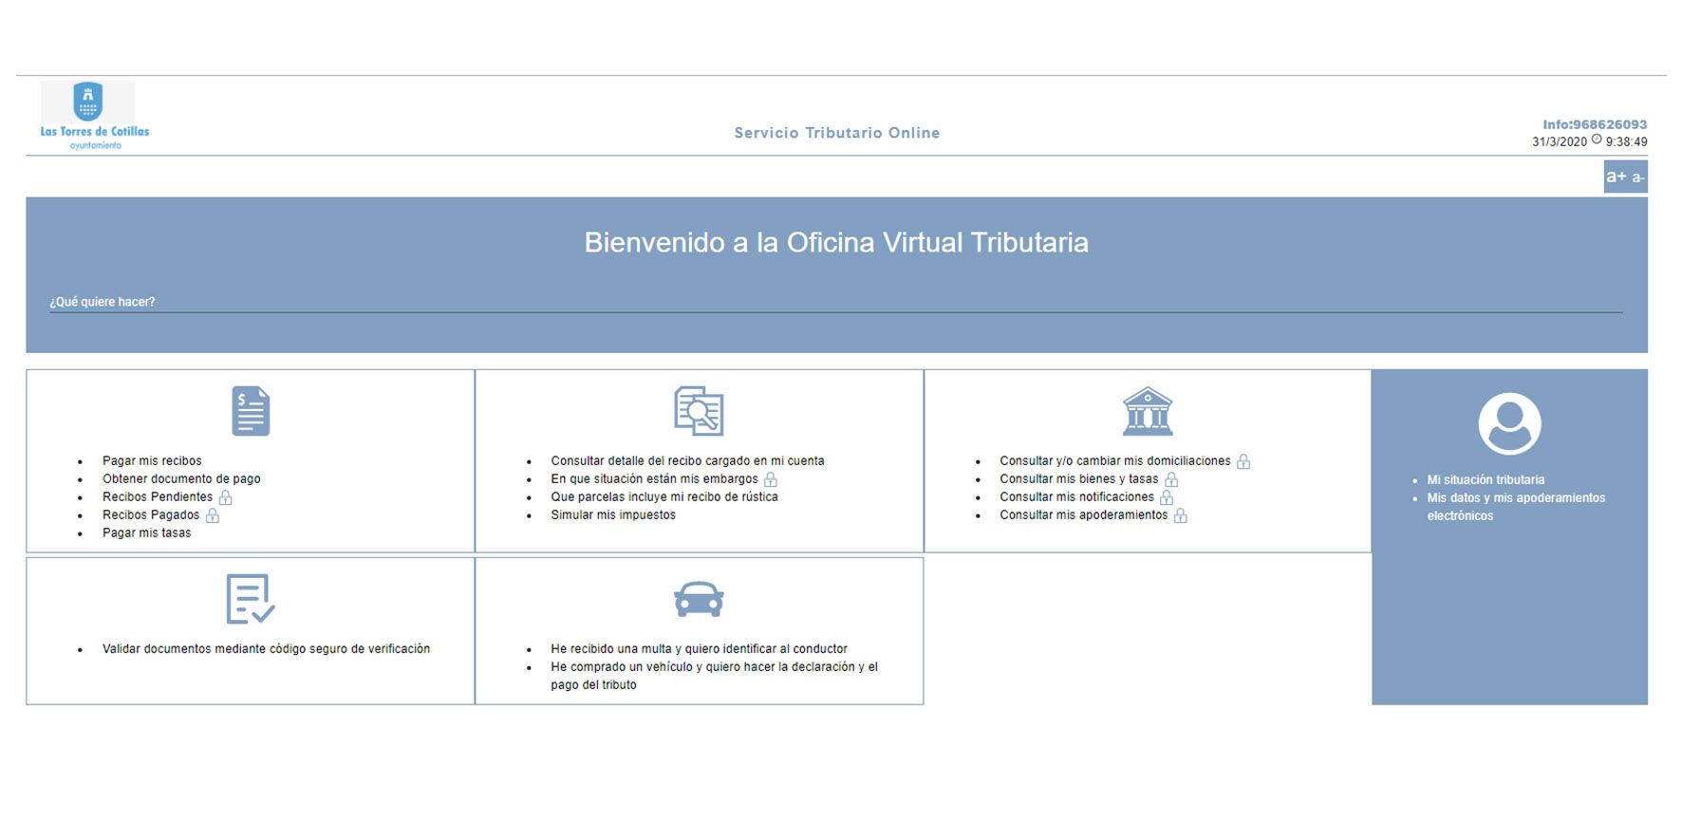
Task: Decrease font size with a- button
Action: (1638, 177)
